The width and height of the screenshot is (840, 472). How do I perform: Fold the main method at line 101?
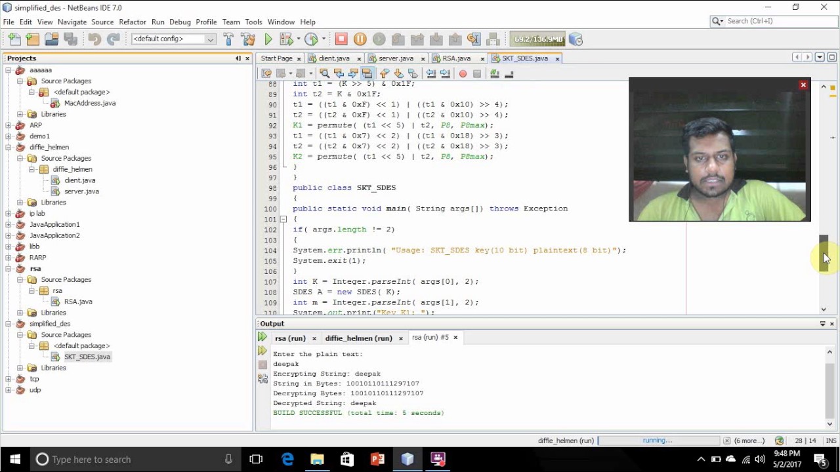click(283, 219)
